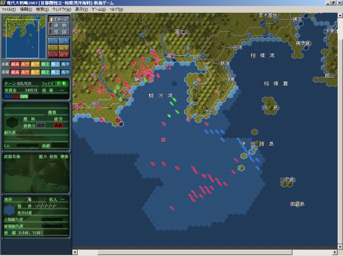Screen dimensions: 343x257
Task: Select the BLU faction indicator
Action: click(8, 96)
